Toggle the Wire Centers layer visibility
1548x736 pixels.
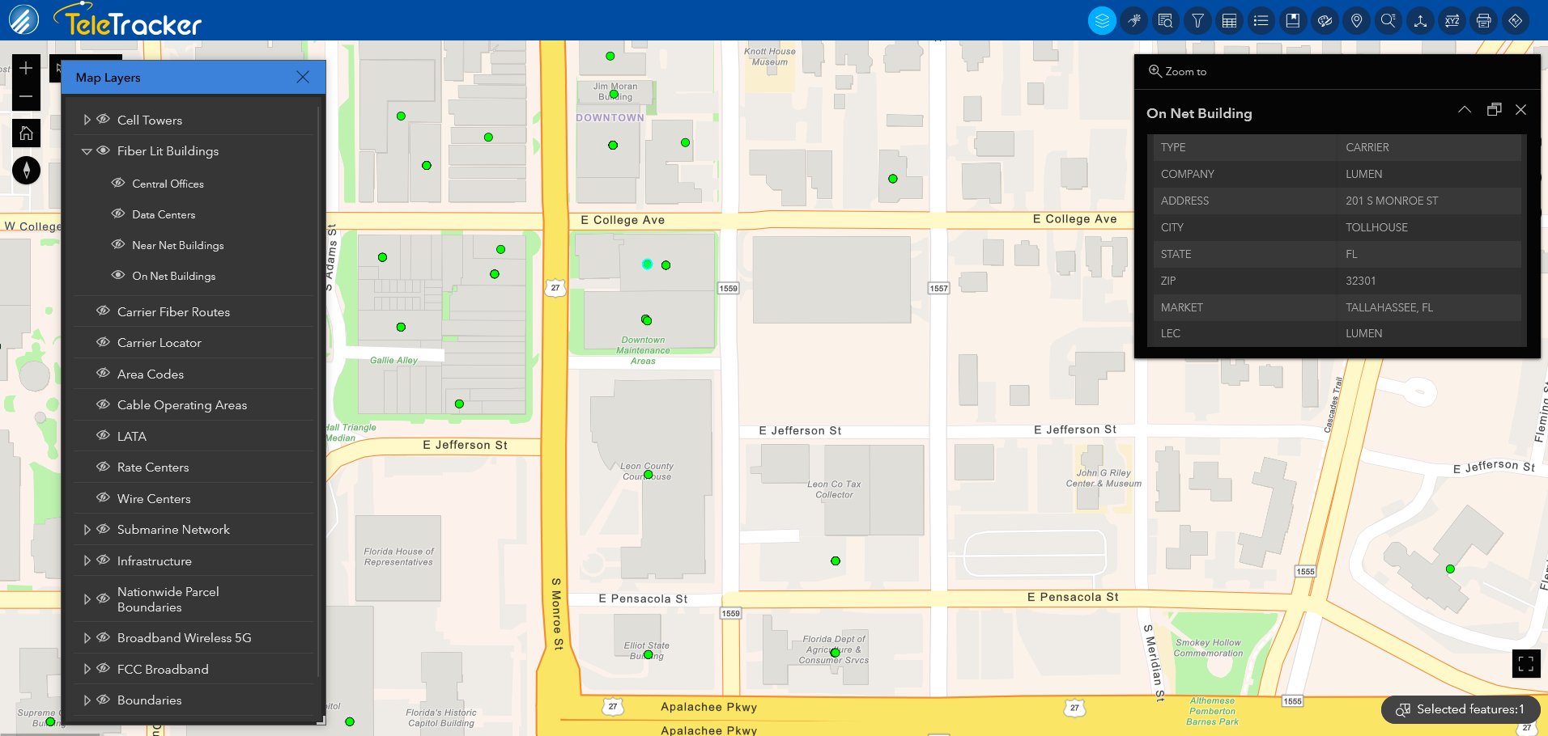(x=104, y=498)
